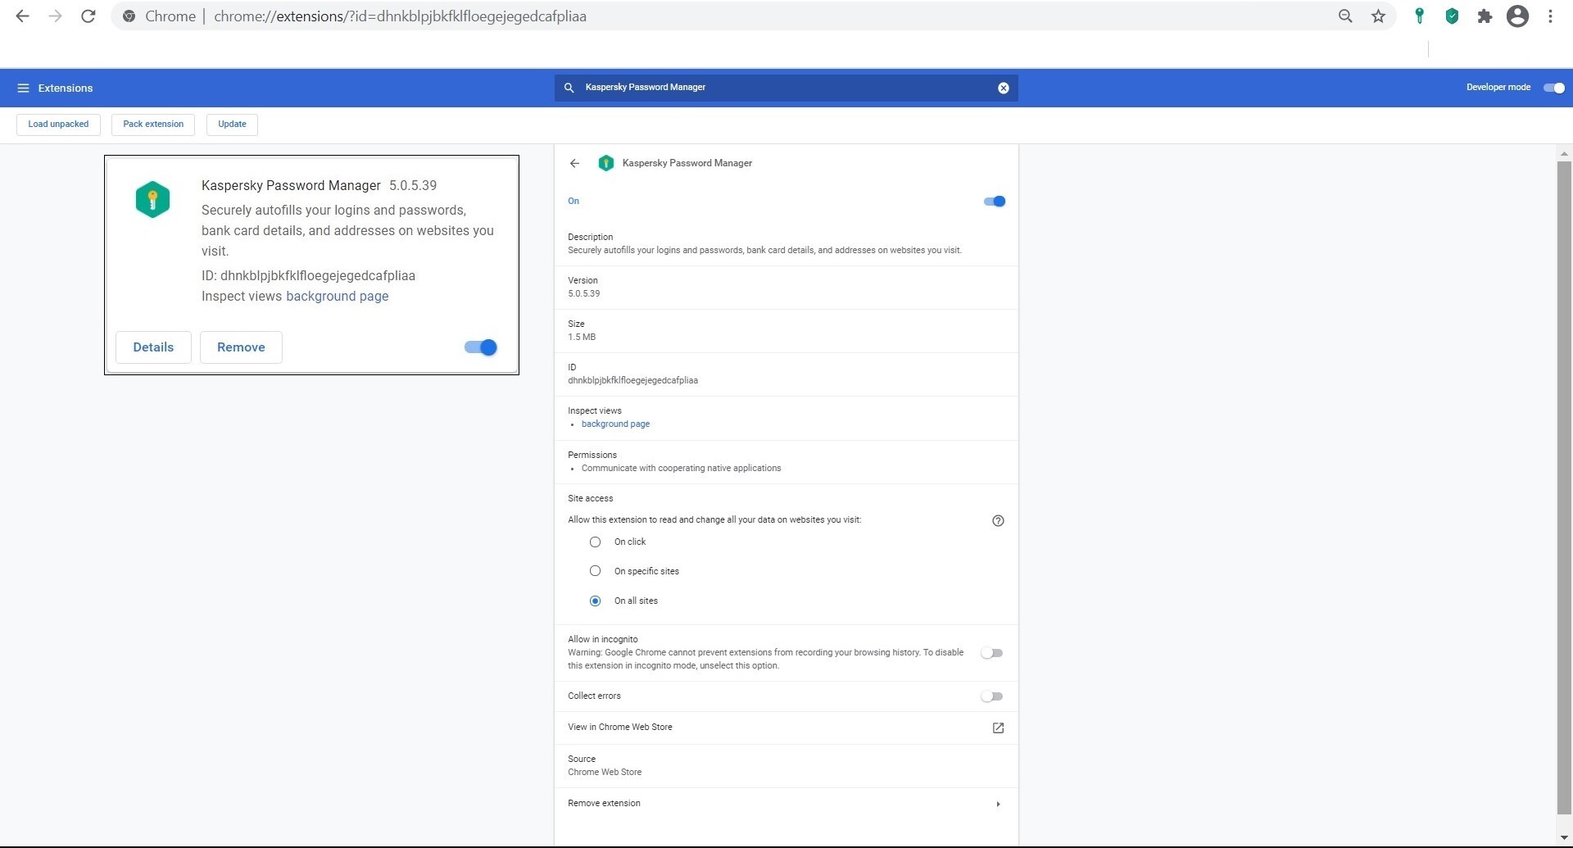Click Pack extension button

click(x=153, y=125)
